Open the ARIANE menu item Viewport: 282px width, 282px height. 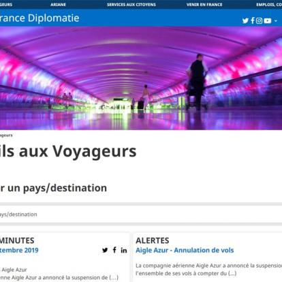(58, 5)
